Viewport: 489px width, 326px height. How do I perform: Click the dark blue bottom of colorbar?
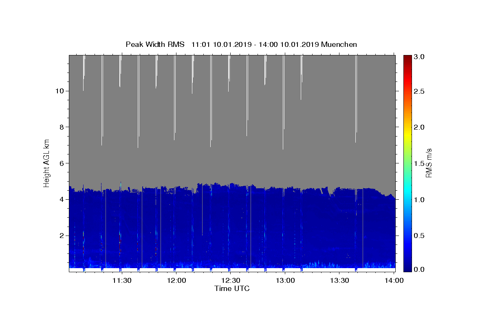point(407,268)
